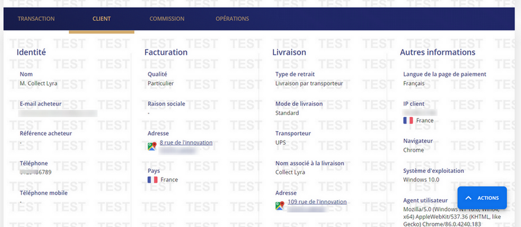Image resolution: width=521 pixels, height=227 pixels.
Task: Click the Livraison section heading
Action: pos(289,52)
